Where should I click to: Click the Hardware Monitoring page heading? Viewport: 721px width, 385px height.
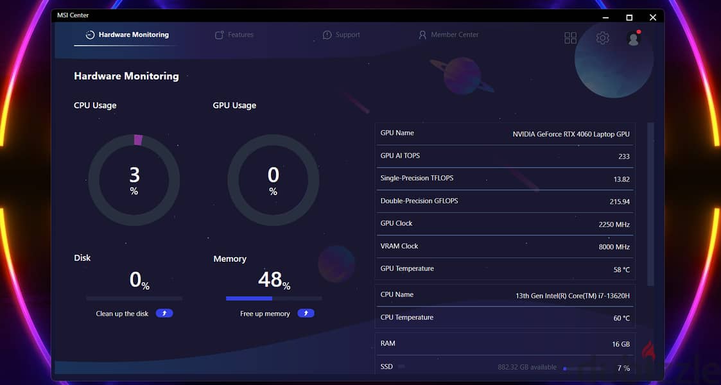pyautogui.click(x=126, y=76)
